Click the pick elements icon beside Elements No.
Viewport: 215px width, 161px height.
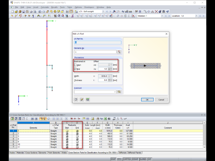(119, 52)
